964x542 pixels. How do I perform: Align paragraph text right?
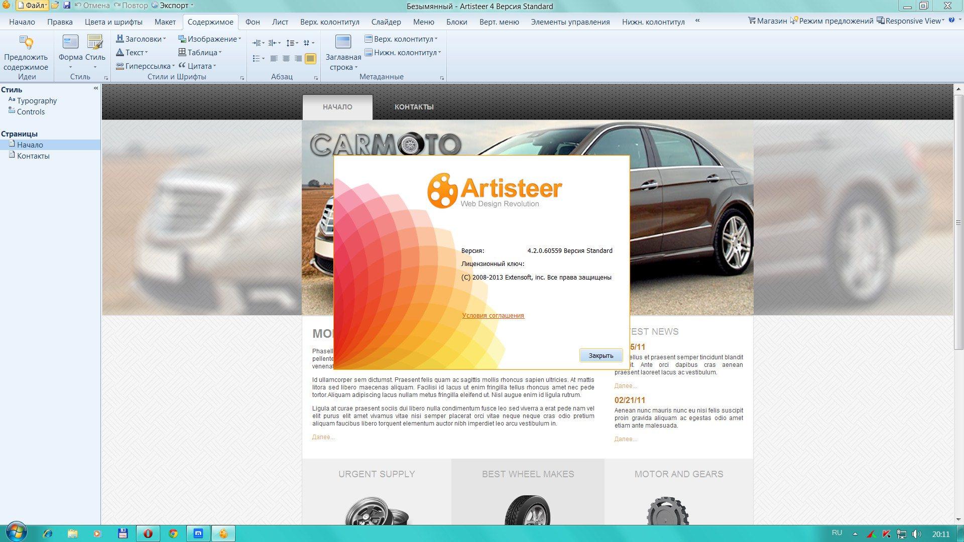click(x=298, y=59)
